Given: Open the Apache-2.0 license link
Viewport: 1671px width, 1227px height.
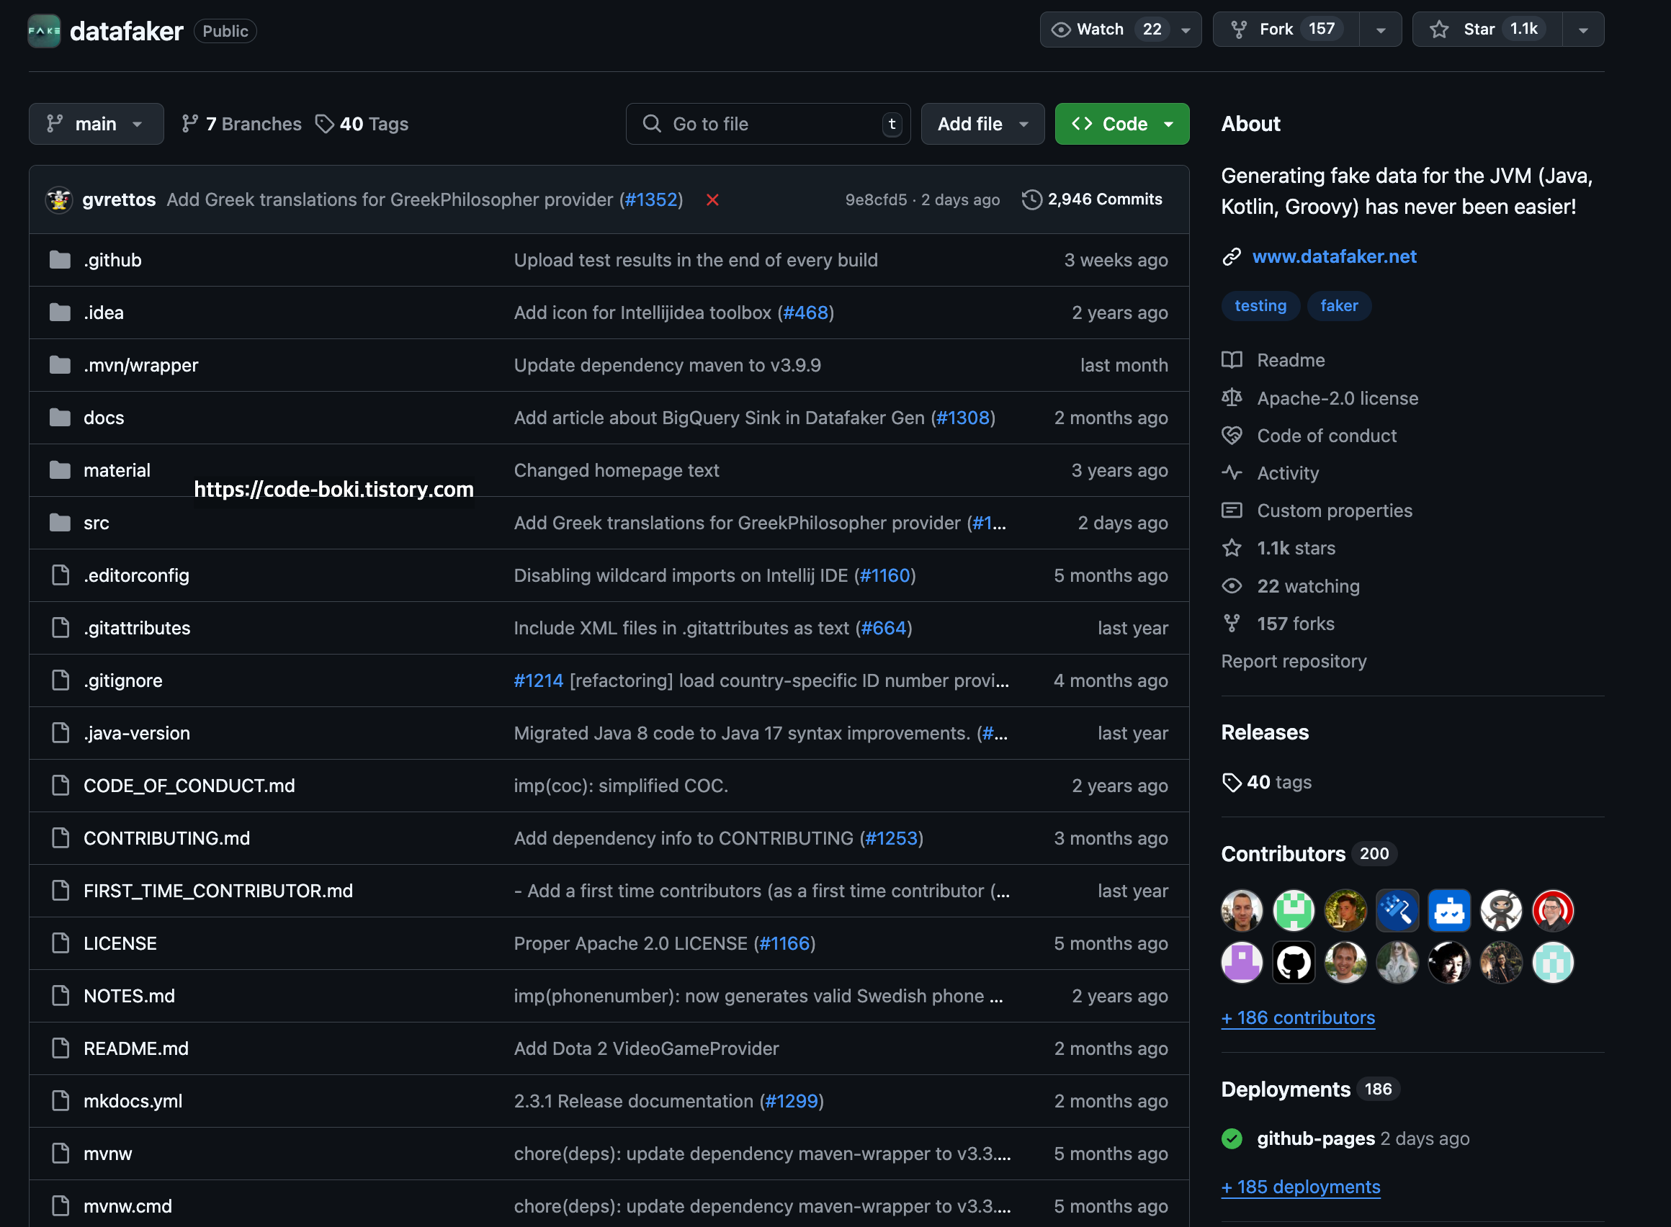Looking at the screenshot, I should [x=1337, y=398].
